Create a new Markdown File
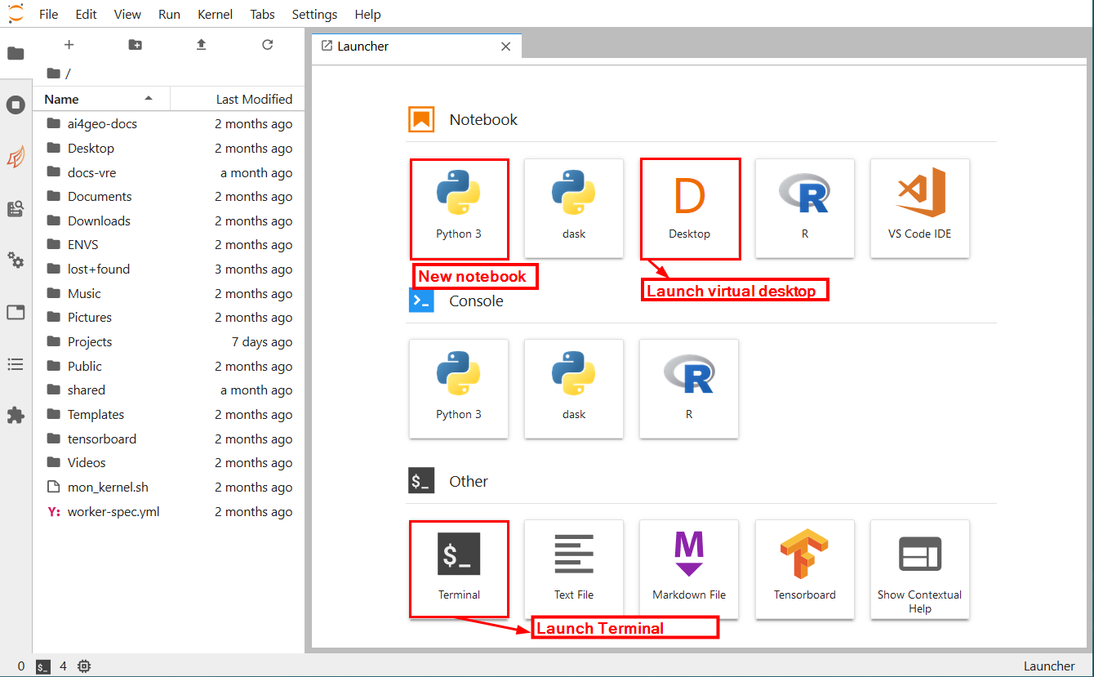 click(x=689, y=569)
